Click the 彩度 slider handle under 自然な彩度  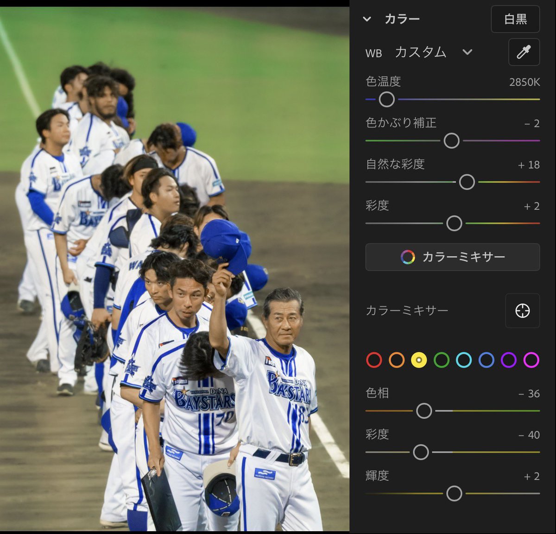tap(454, 223)
